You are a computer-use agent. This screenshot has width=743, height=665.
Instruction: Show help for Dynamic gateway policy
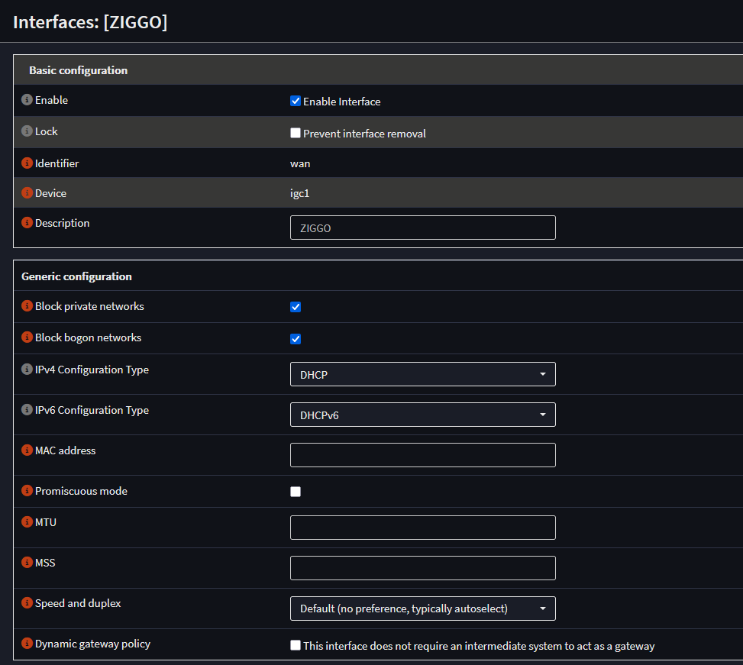27,644
